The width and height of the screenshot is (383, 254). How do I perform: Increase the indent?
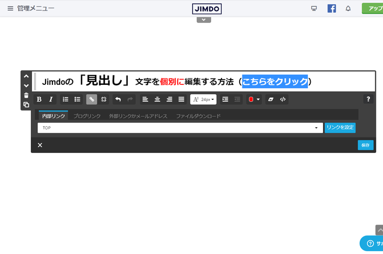pyautogui.click(x=225, y=99)
